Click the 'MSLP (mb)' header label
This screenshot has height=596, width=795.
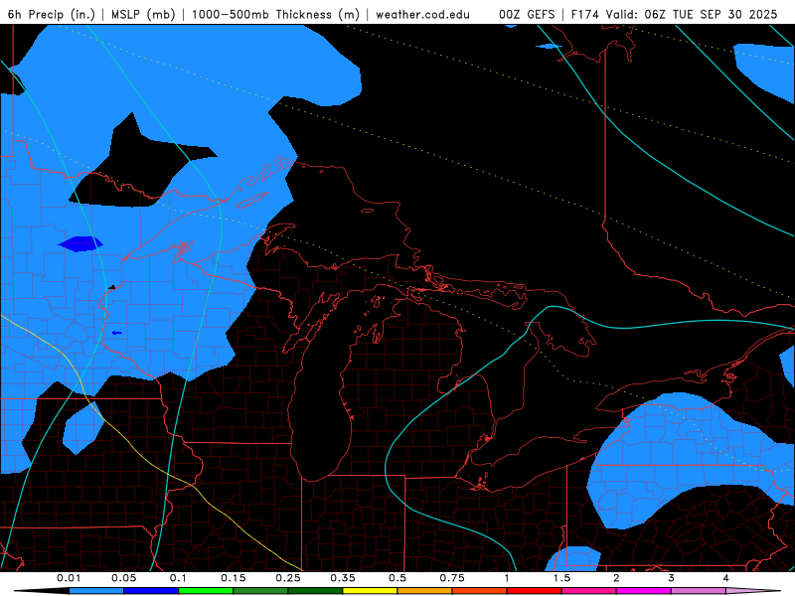tap(143, 14)
